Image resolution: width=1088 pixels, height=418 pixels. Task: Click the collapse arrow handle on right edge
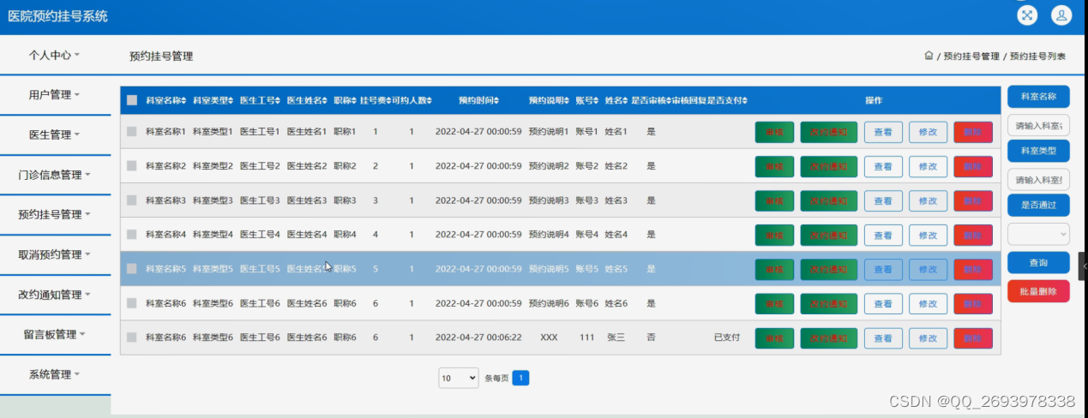(1084, 266)
